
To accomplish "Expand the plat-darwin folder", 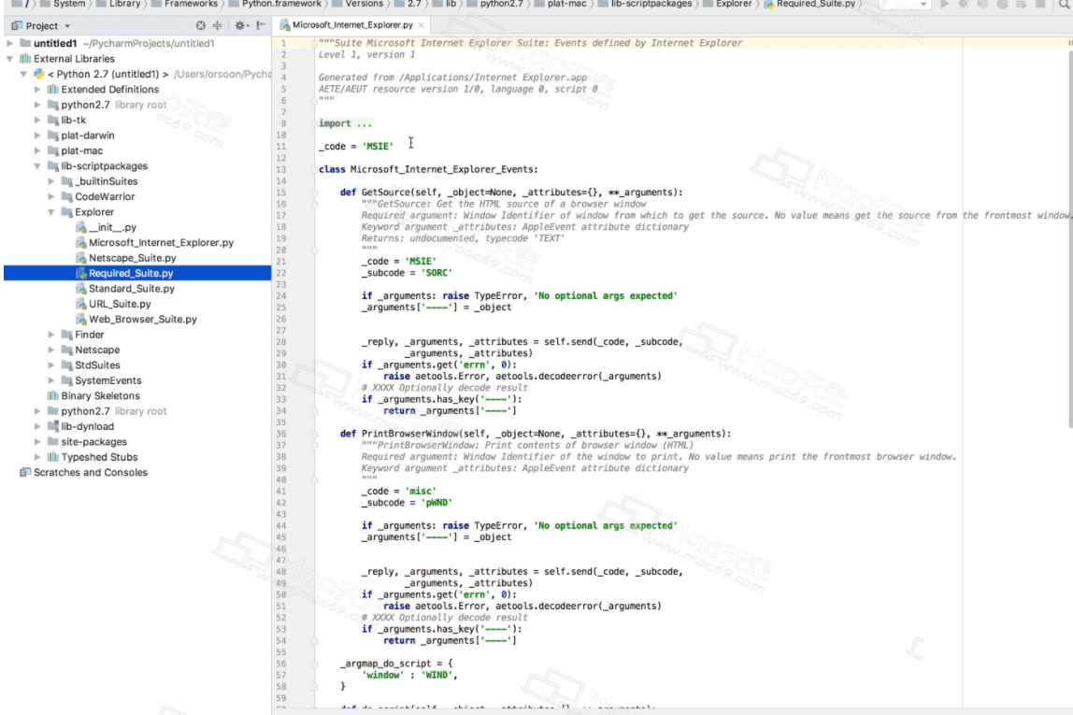I will tap(37, 136).
